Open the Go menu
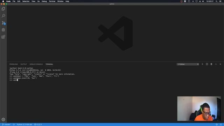The height and width of the screenshot is (126, 224). tap(38, 1)
